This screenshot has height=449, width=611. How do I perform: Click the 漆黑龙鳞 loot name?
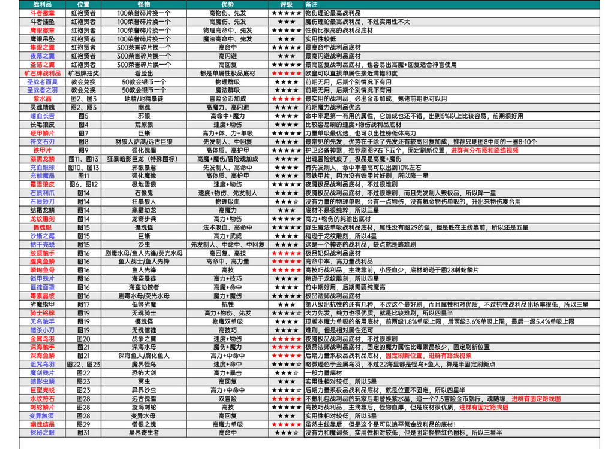point(42,159)
